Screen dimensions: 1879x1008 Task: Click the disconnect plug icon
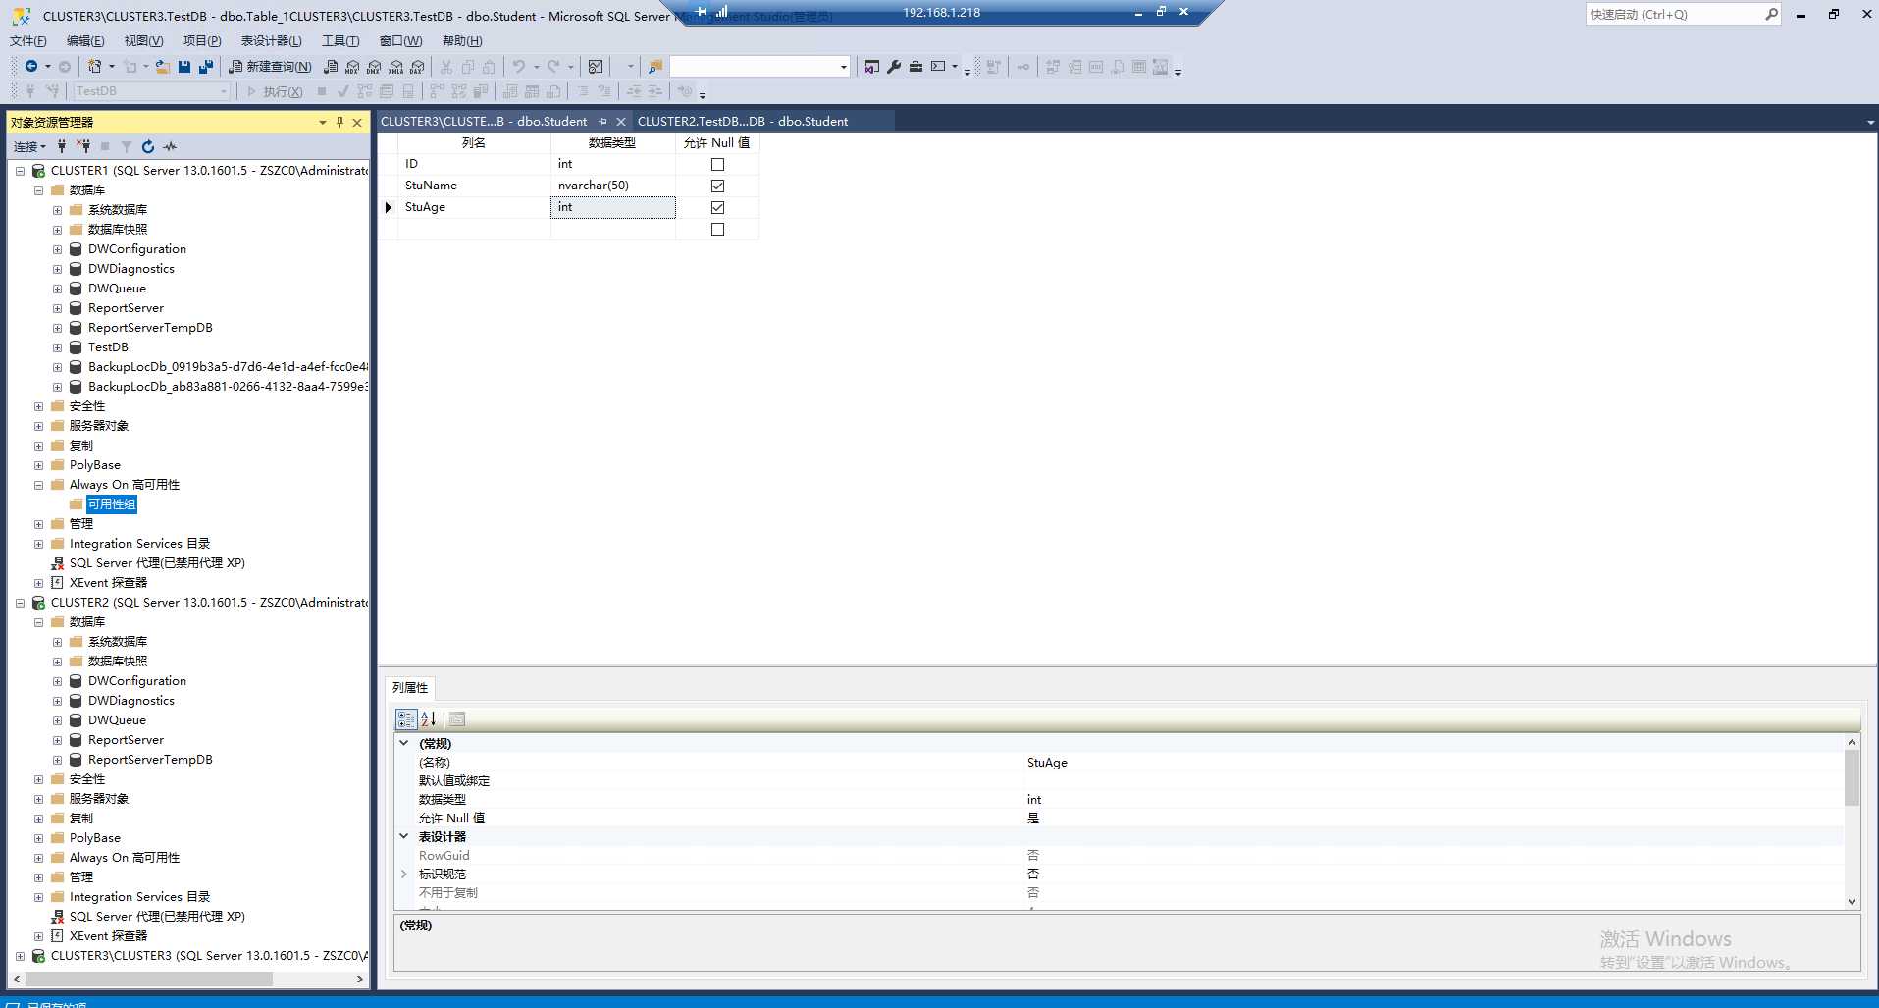[x=83, y=146]
